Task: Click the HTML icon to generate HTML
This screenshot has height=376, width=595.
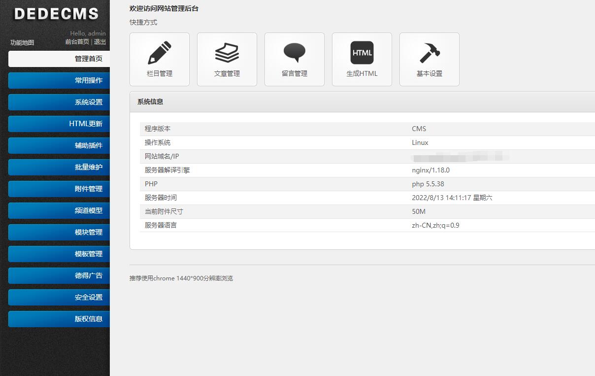Action: 362,53
